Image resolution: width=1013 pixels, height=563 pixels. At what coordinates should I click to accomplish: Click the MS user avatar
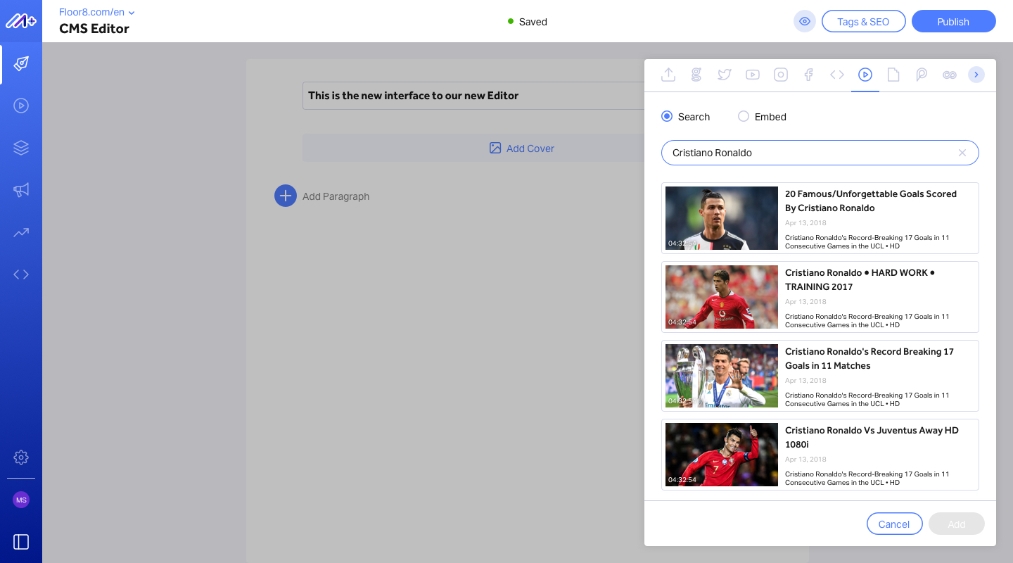pyautogui.click(x=21, y=500)
